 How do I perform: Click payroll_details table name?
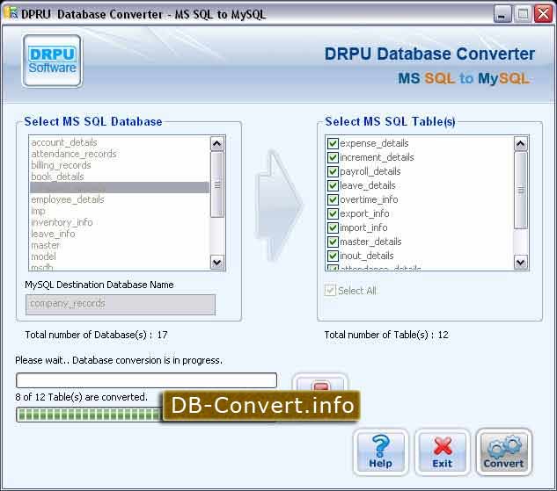(x=370, y=171)
